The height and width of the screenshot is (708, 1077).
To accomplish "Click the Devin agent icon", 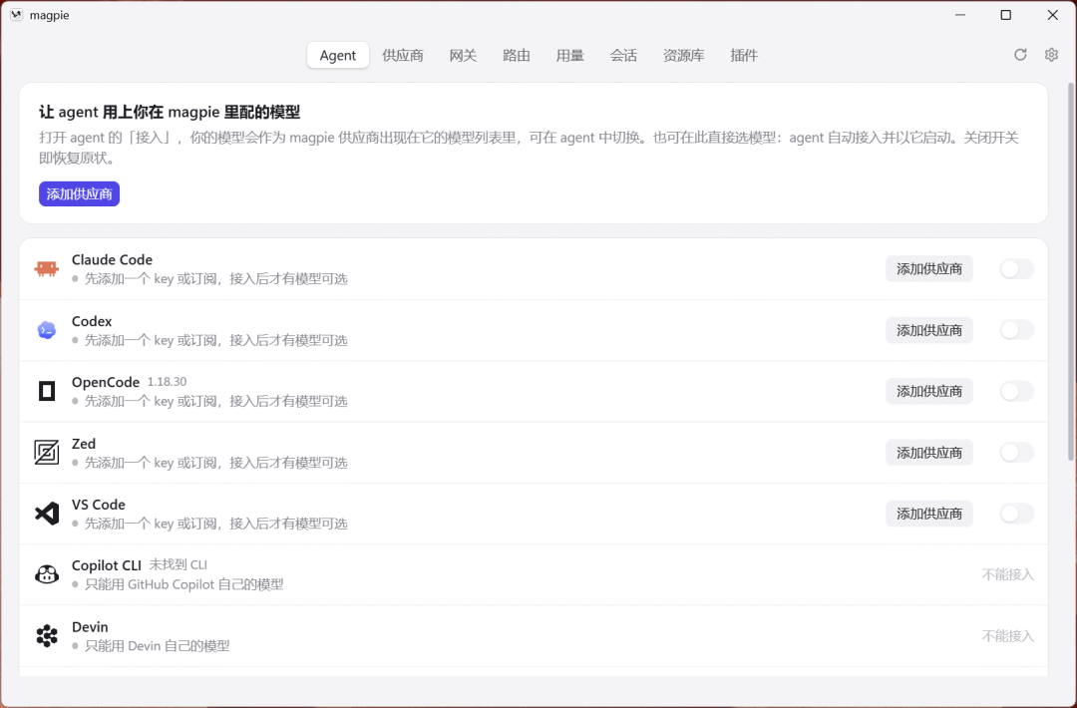I will tap(47, 636).
